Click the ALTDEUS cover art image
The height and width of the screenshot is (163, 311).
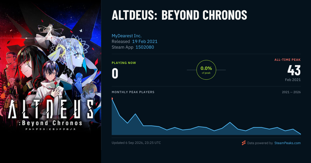point(51,82)
